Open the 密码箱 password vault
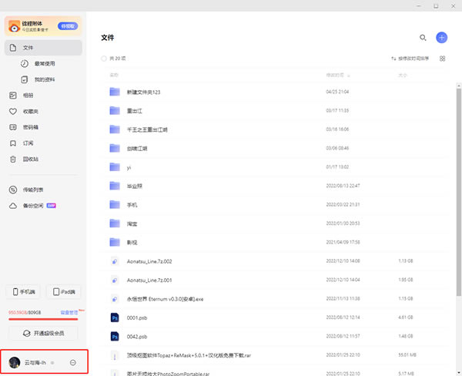462x376 pixels. pyautogui.click(x=30, y=127)
